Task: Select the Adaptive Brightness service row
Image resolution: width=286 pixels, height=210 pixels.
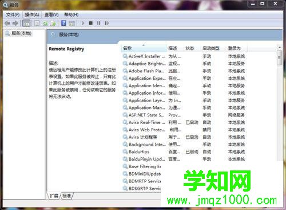Action: tap(184, 64)
